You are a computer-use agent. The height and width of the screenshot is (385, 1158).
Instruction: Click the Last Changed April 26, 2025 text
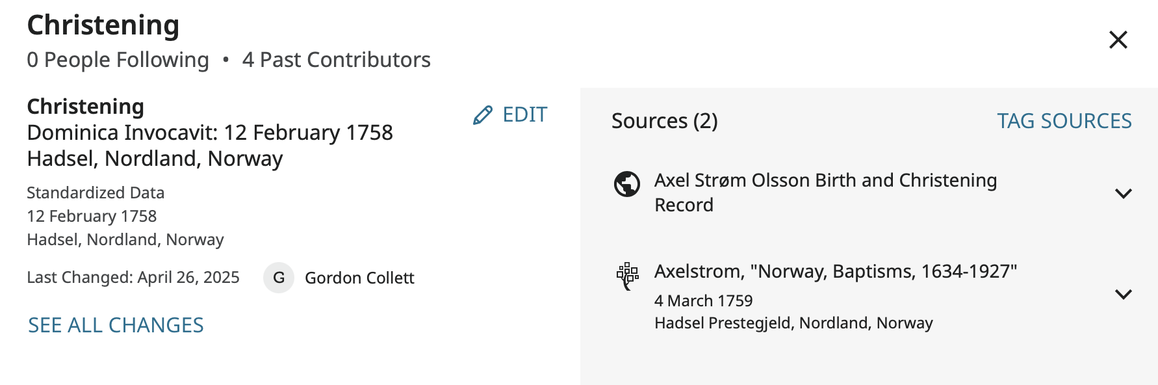pos(133,278)
